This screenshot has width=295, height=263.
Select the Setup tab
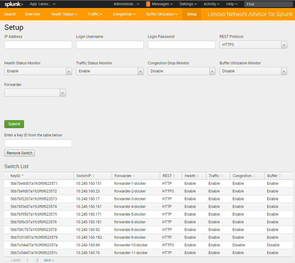192,14
